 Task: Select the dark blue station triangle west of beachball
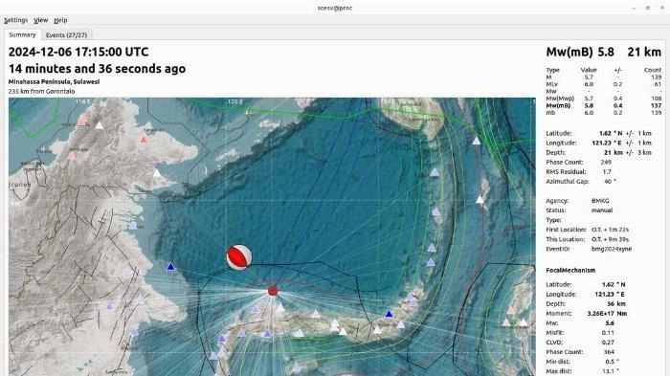click(x=171, y=267)
